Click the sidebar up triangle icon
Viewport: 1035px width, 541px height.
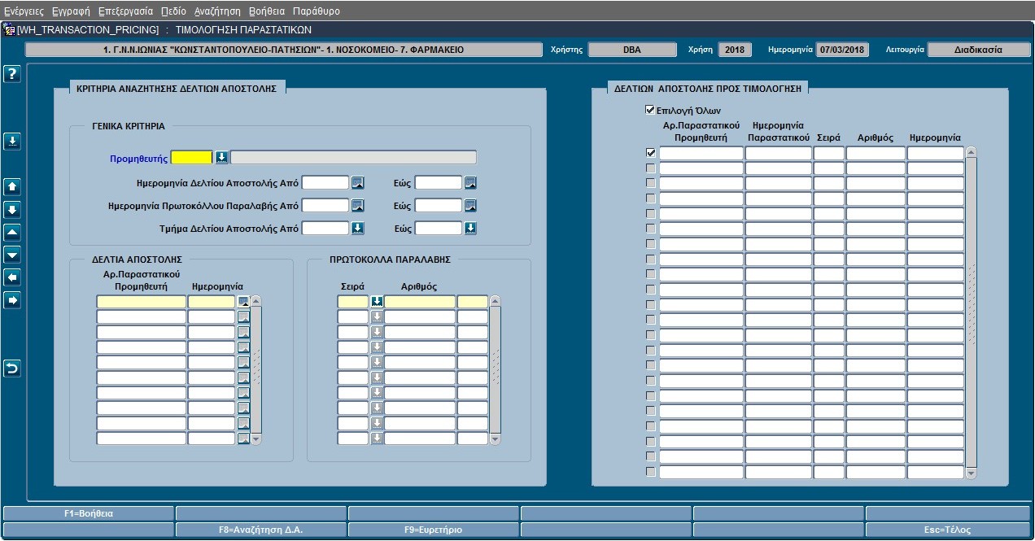coord(12,233)
